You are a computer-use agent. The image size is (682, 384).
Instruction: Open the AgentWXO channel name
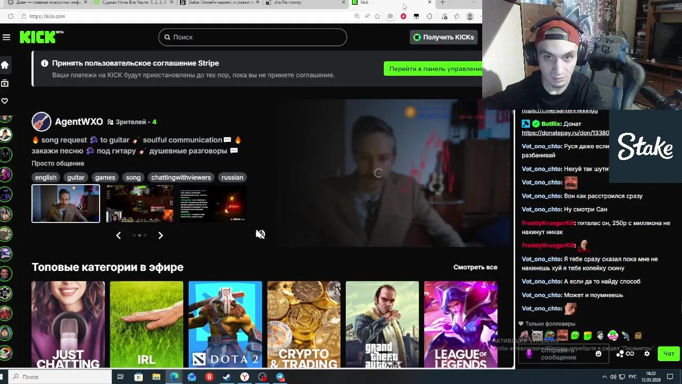click(79, 122)
